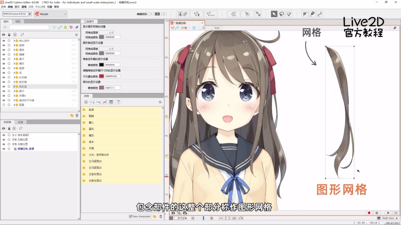Open the parts panel hamburger menu

(76, 35)
